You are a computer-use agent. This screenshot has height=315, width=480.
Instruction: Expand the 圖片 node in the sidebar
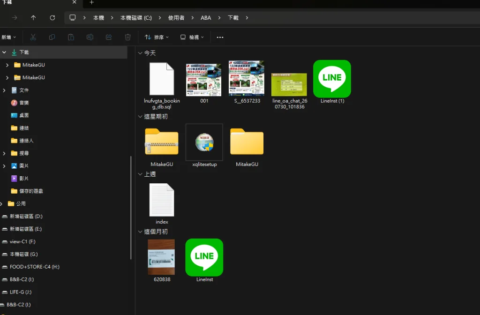click(4, 165)
